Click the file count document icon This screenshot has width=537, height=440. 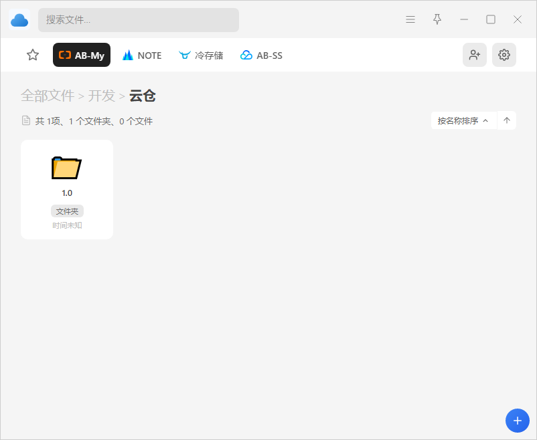(x=25, y=120)
